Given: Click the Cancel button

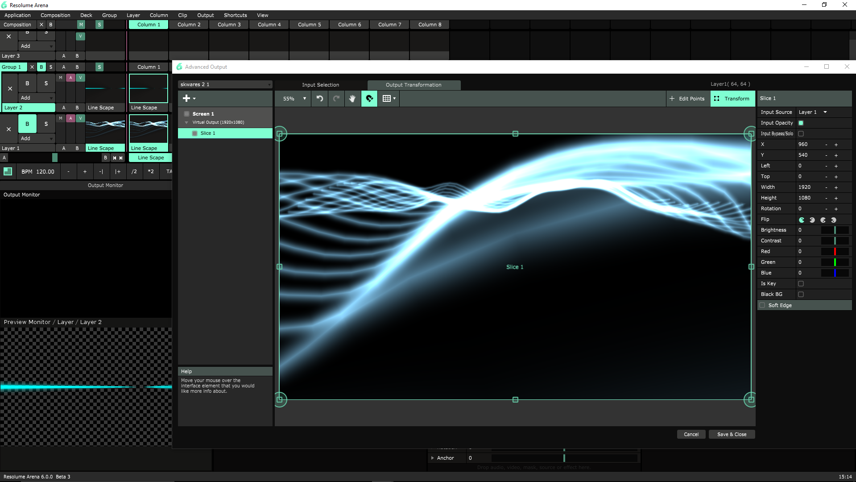Looking at the screenshot, I should pyautogui.click(x=691, y=434).
